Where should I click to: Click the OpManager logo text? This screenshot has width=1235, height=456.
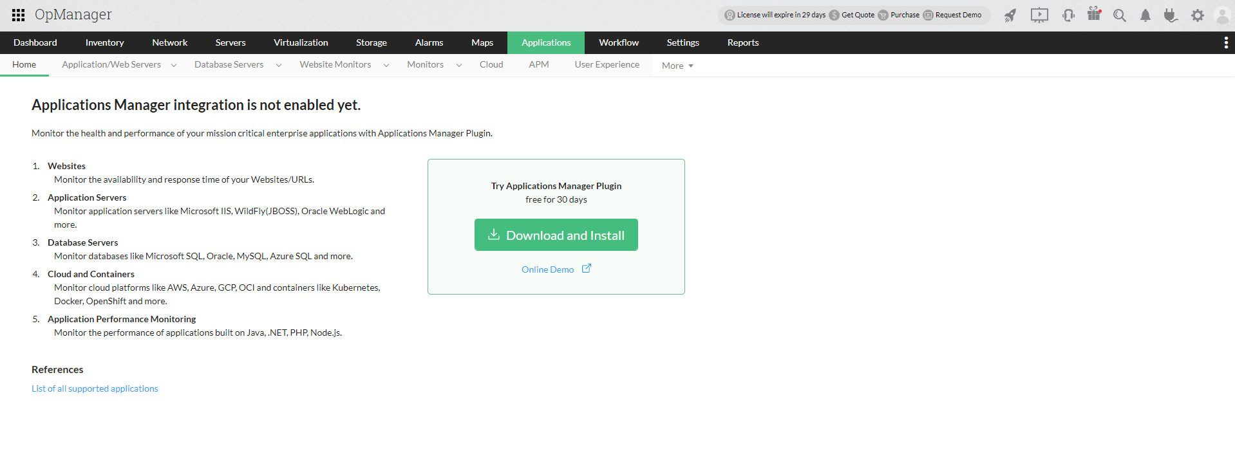73,15
